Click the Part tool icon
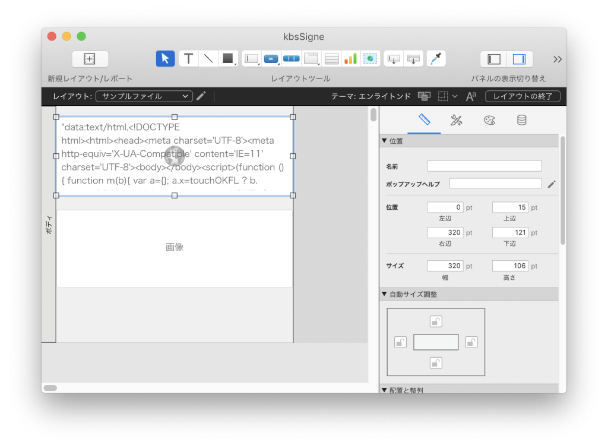Viewport: 608px width, 448px height. 413,59
